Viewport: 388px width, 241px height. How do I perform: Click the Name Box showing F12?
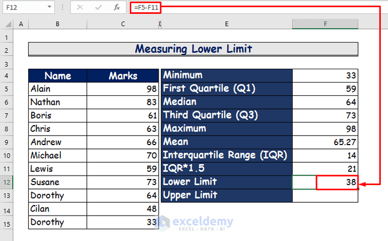point(25,7)
